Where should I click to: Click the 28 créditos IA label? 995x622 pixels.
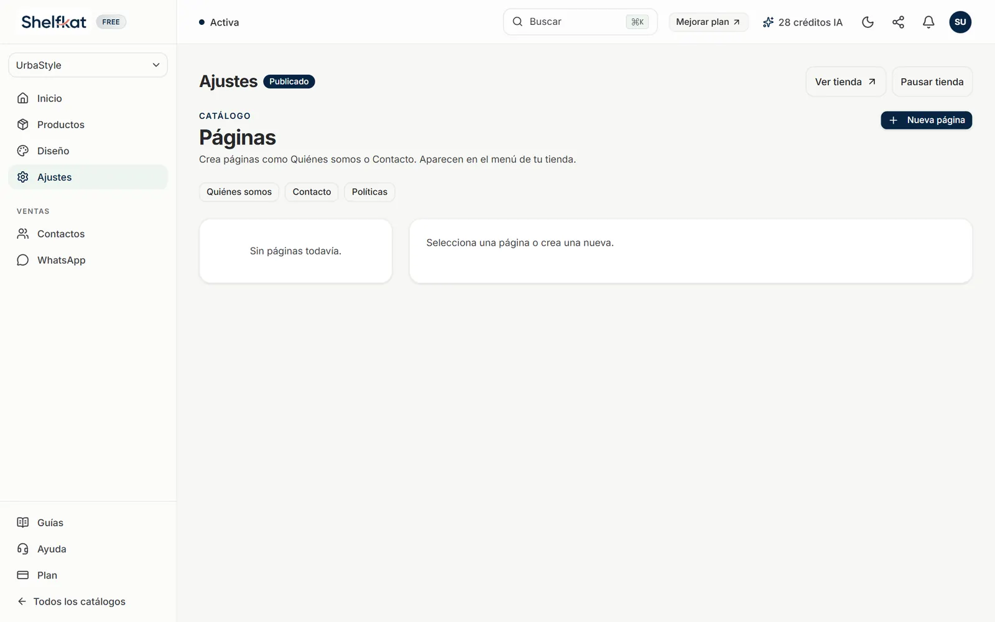810,22
